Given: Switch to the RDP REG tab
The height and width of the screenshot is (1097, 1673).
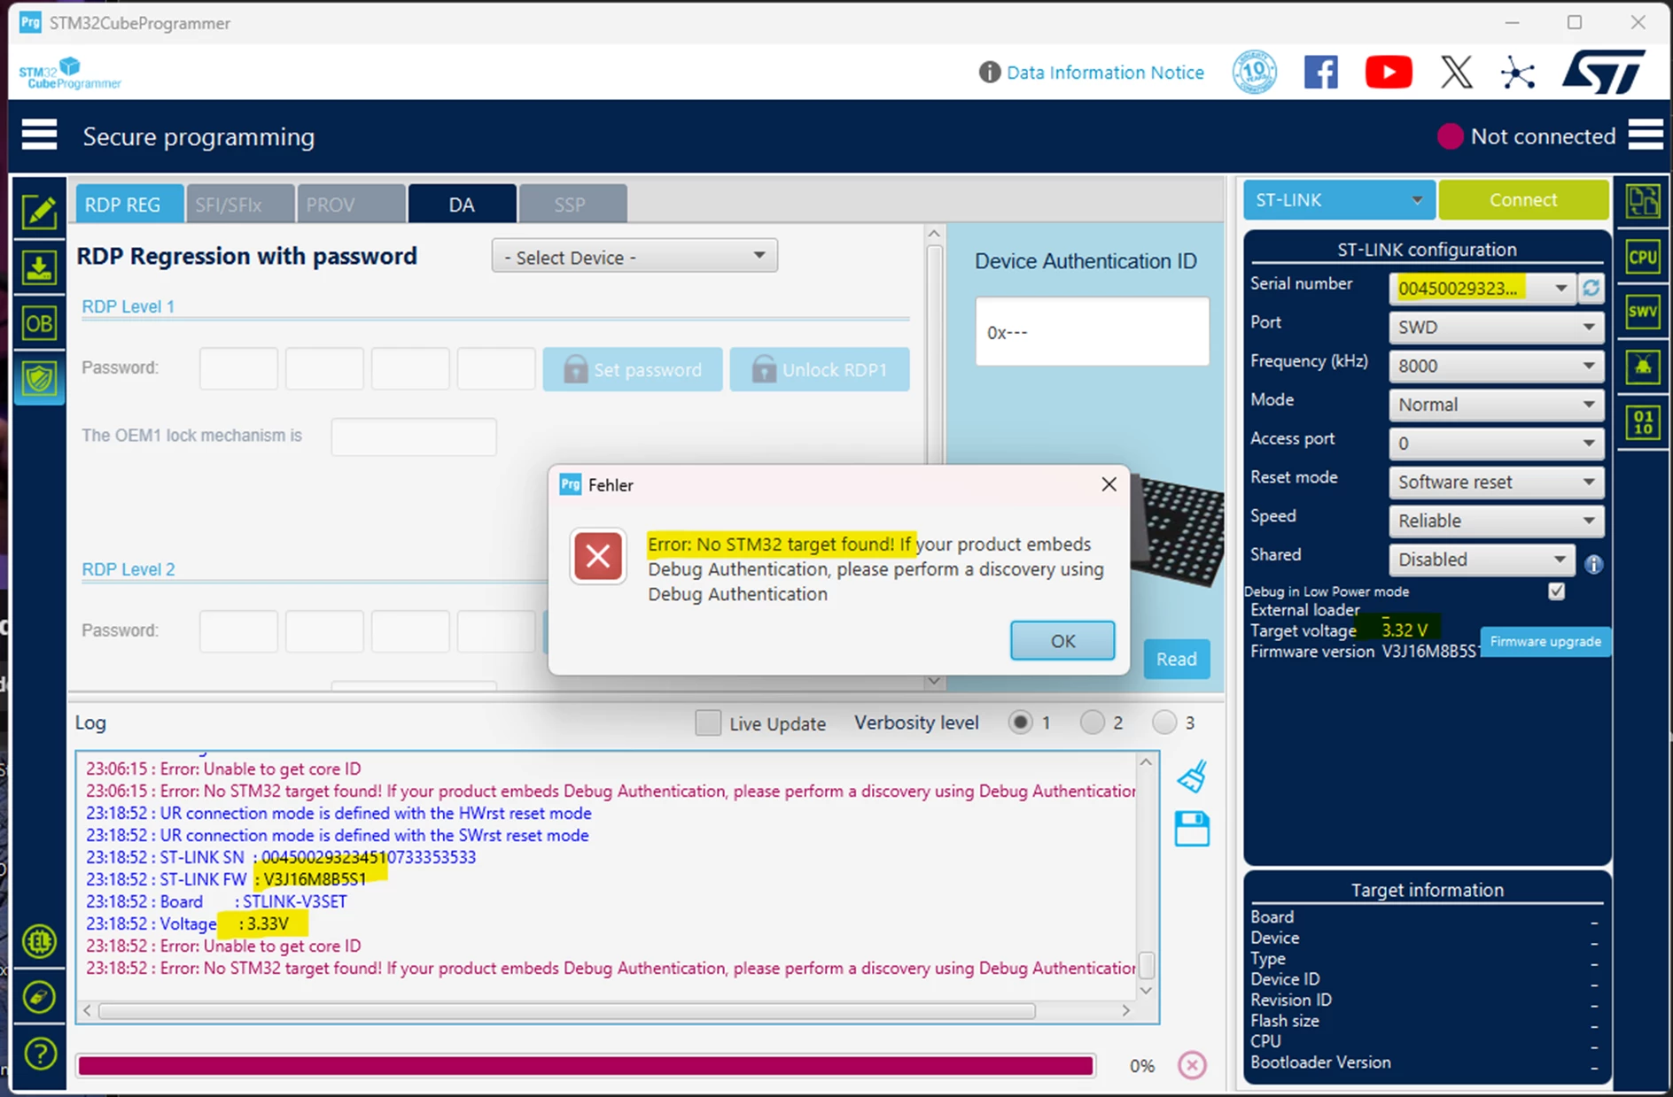Looking at the screenshot, I should [x=129, y=204].
